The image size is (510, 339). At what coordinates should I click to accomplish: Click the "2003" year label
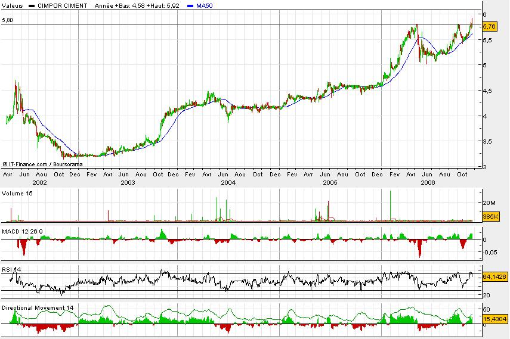[x=128, y=183]
